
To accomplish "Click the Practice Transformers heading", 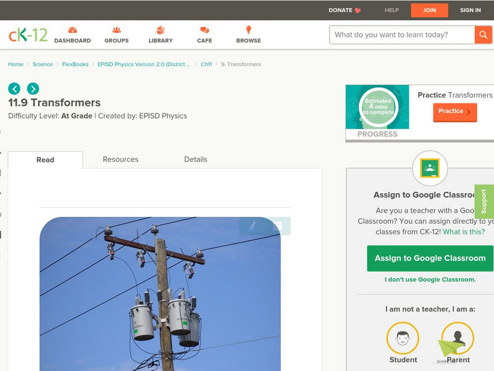I will (455, 95).
